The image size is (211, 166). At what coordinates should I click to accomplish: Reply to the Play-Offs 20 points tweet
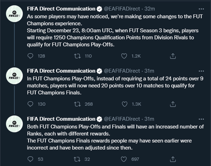click(x=31, y=104)
